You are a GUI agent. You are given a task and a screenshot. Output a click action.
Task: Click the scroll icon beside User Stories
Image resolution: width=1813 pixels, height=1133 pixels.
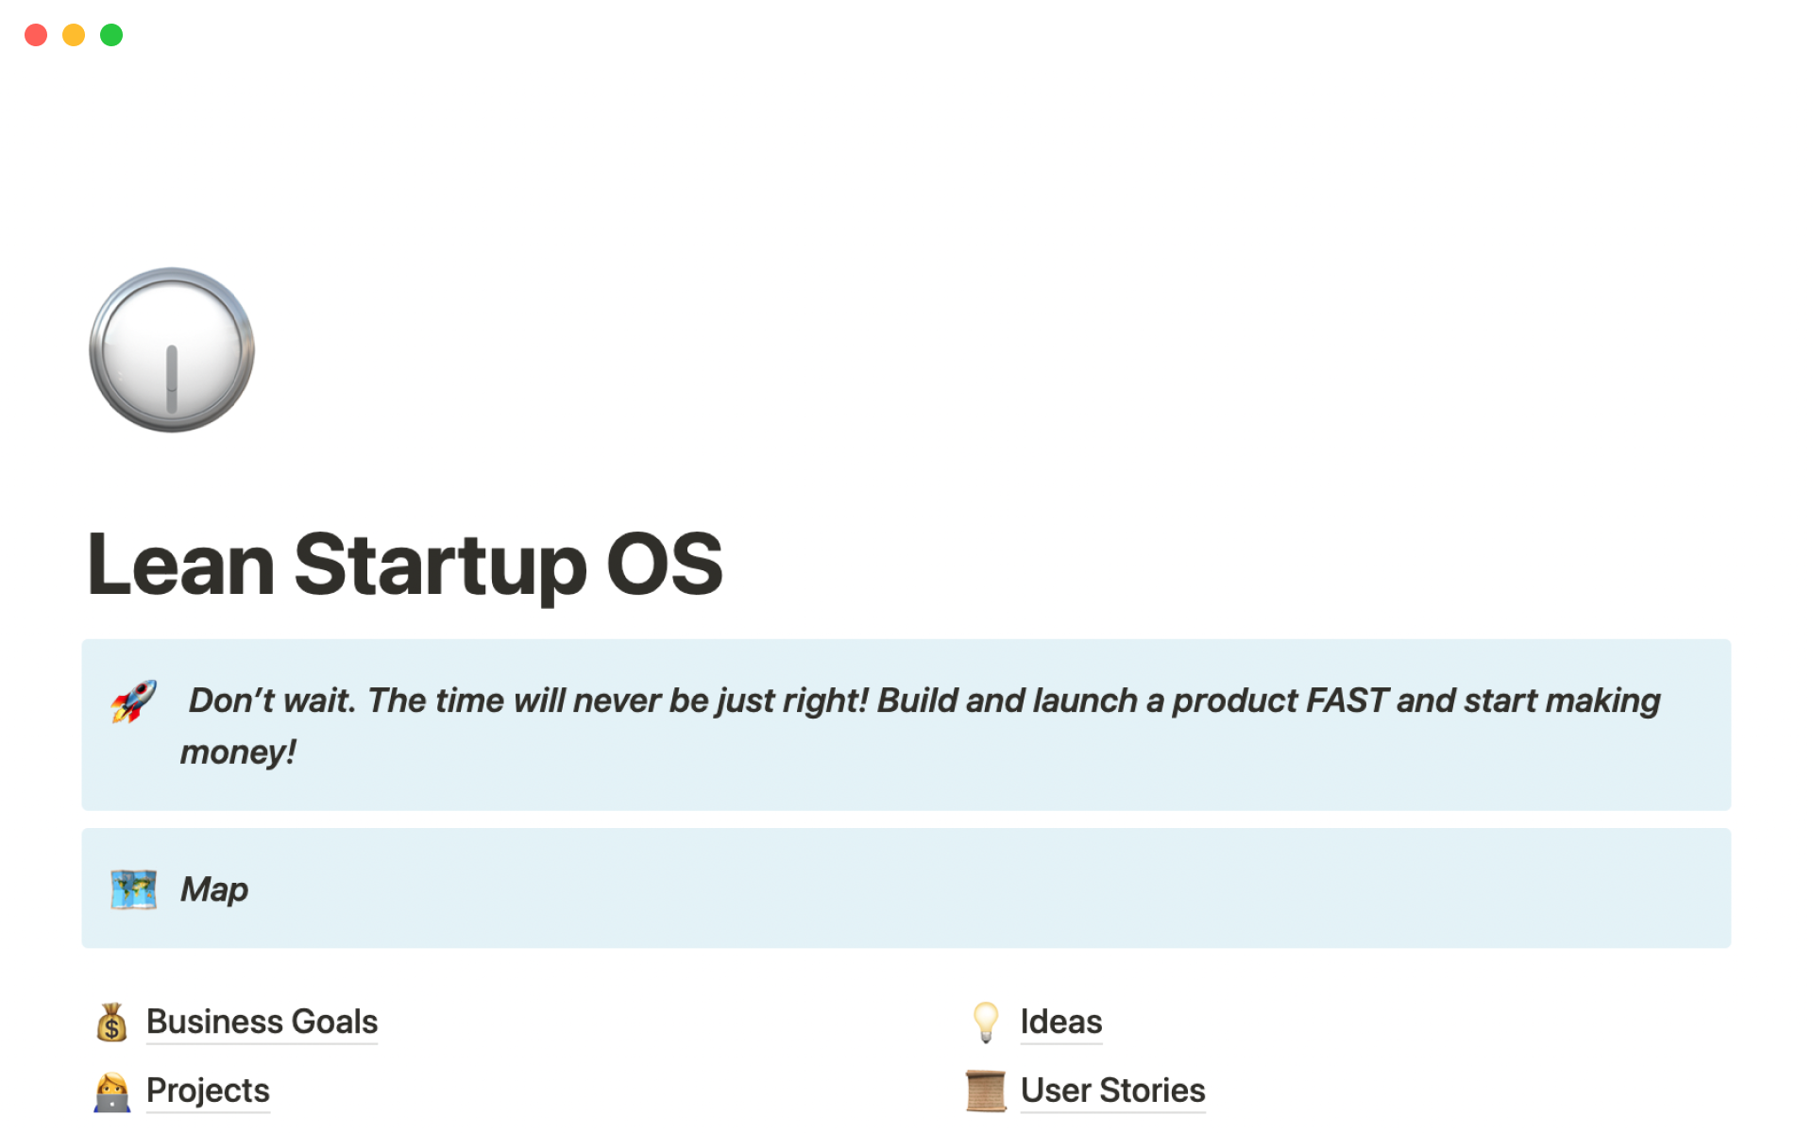pyautogui.click(x=986, y=1091)
